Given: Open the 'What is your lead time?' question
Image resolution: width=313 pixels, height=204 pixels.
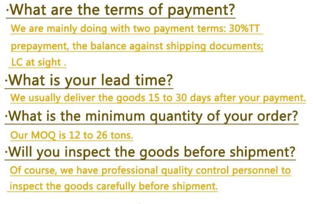Looking at the screenshot, I should point(89,80).
